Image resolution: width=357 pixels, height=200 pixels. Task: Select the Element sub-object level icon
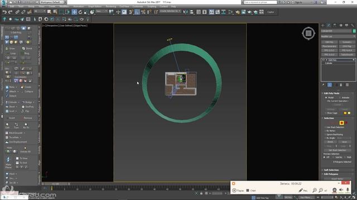[x=346, y=123]
